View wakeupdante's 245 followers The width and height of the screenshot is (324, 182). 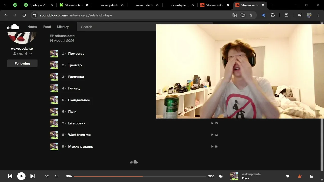coord(18,54)
